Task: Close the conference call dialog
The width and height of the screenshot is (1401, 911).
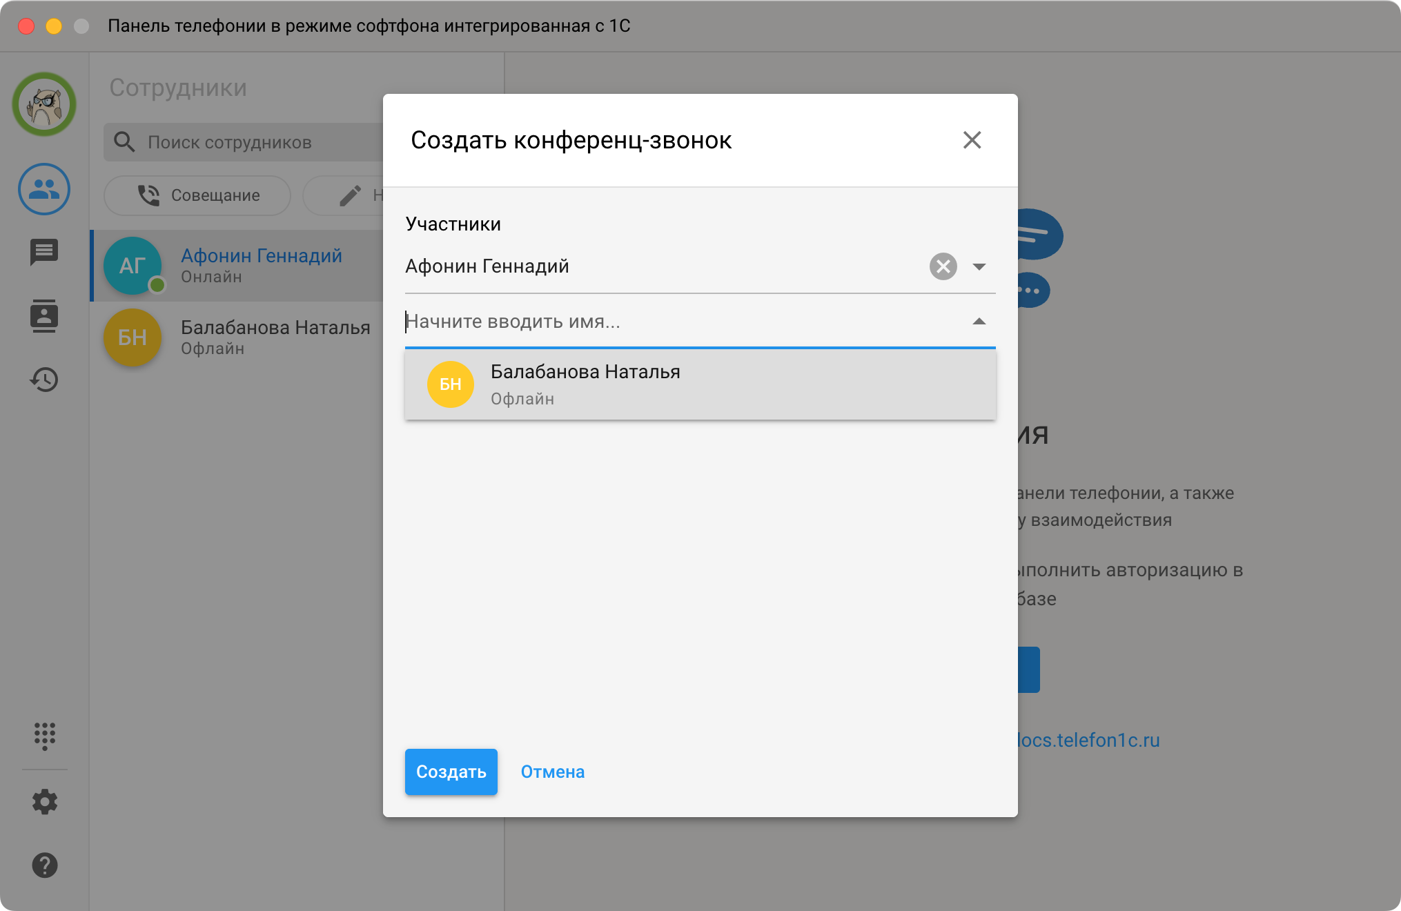Action: coord(972,140)
